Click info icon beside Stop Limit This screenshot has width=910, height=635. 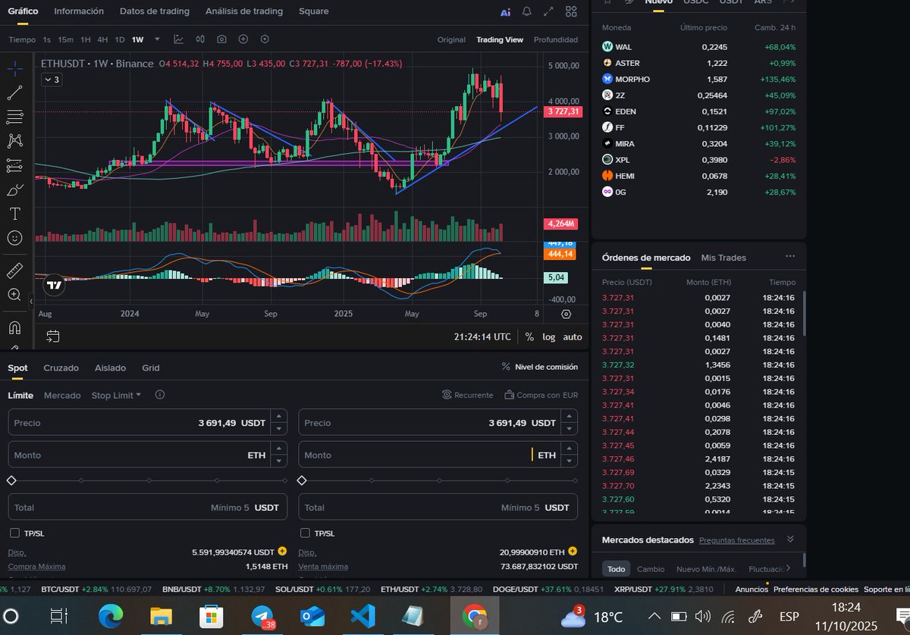(x=160, y=395)
